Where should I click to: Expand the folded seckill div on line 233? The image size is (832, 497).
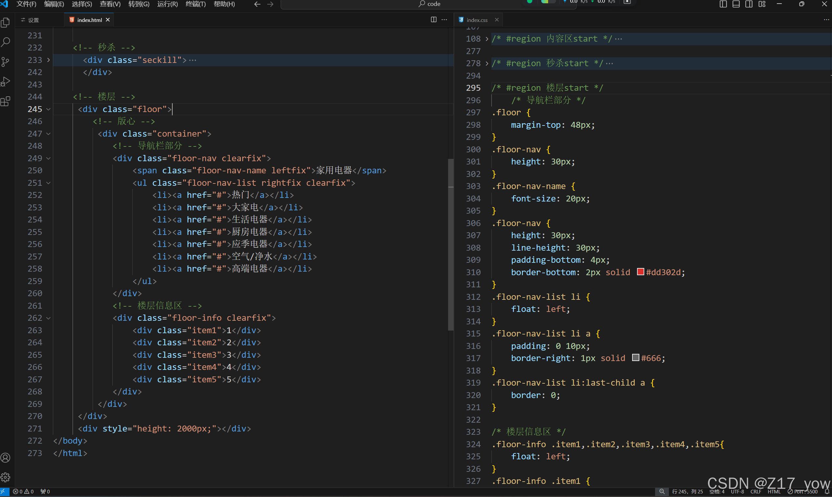48,60
